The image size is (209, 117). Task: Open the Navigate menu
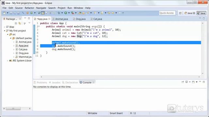click(x=41, y=8)
